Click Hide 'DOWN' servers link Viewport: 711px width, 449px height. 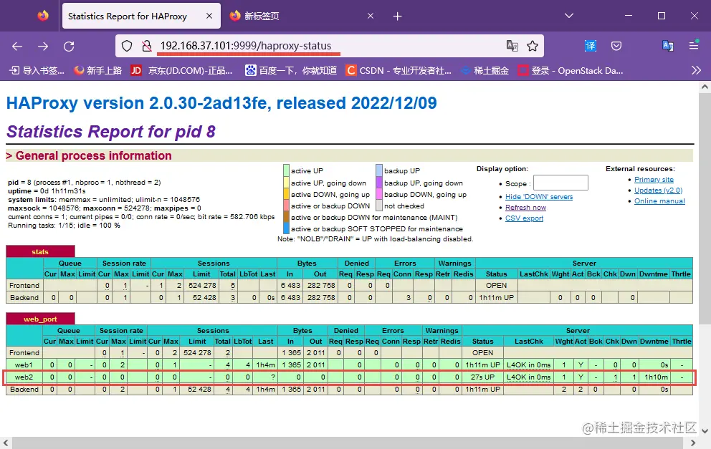(539, 197)
